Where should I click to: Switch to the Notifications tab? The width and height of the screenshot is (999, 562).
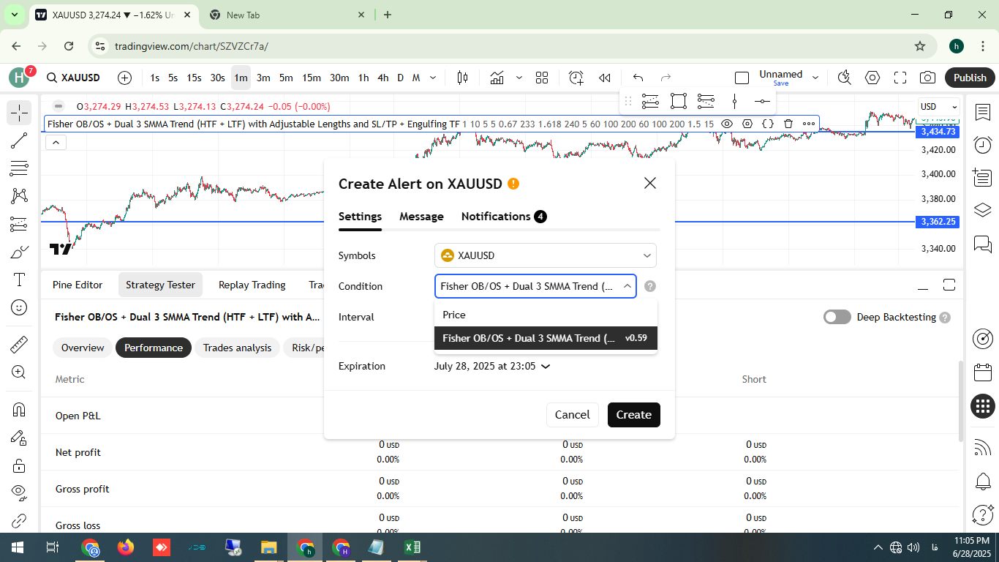click(x=504, y=217)
